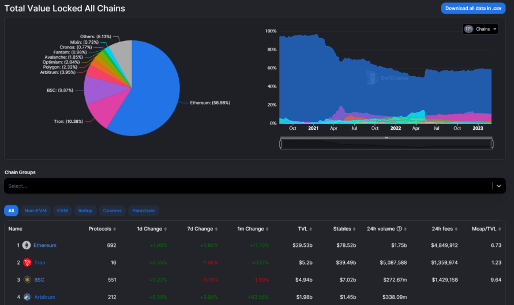Click the Mixin (0.73%) pie label
Viewport: 514px width, 305px height.
(x=84, y=42)
